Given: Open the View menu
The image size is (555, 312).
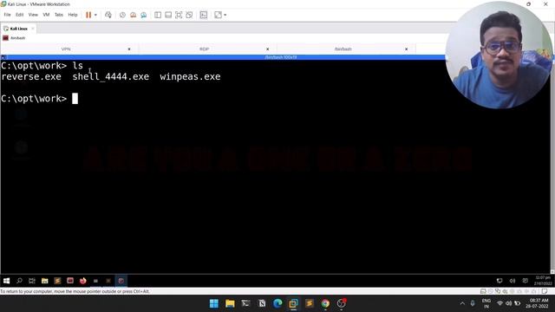Looking at the screenshot, I should (x=33, y=15).
